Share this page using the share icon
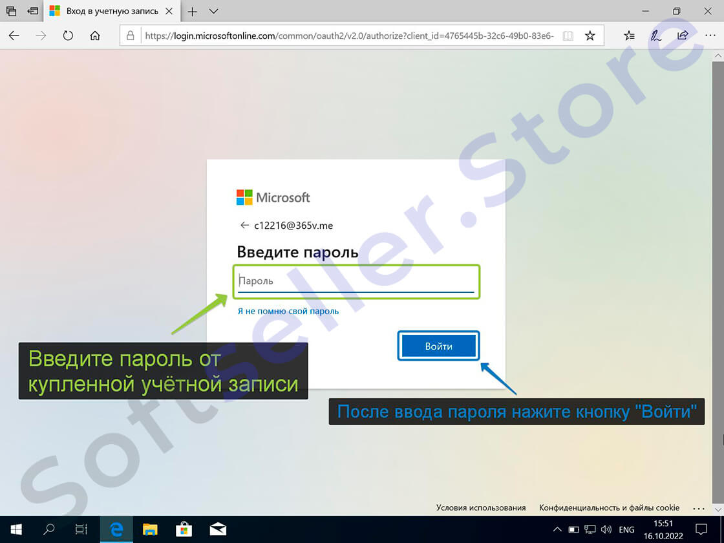 pyautogui.click(x=683, y=36)
